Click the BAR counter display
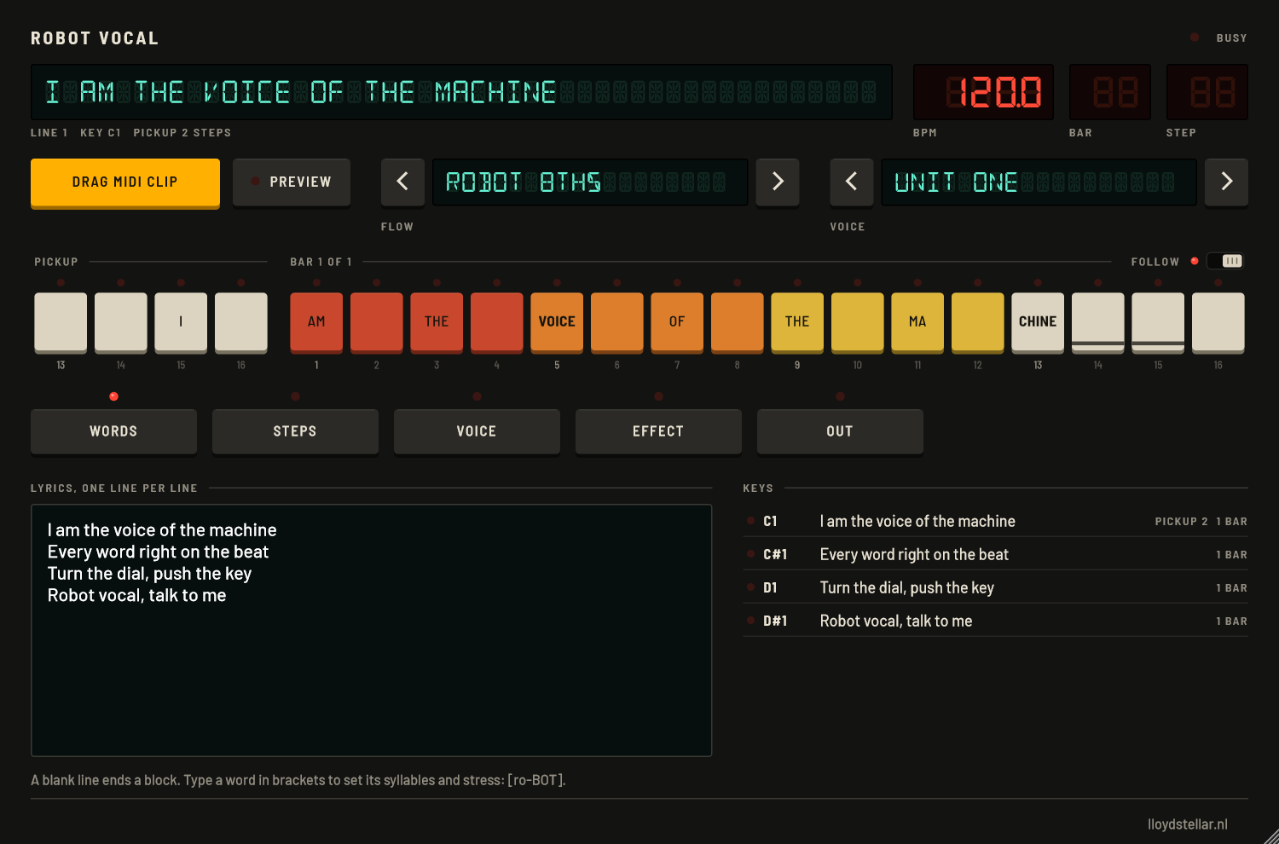The image size is (1279, 844). pyautogui.click(x=1110, y=92)
